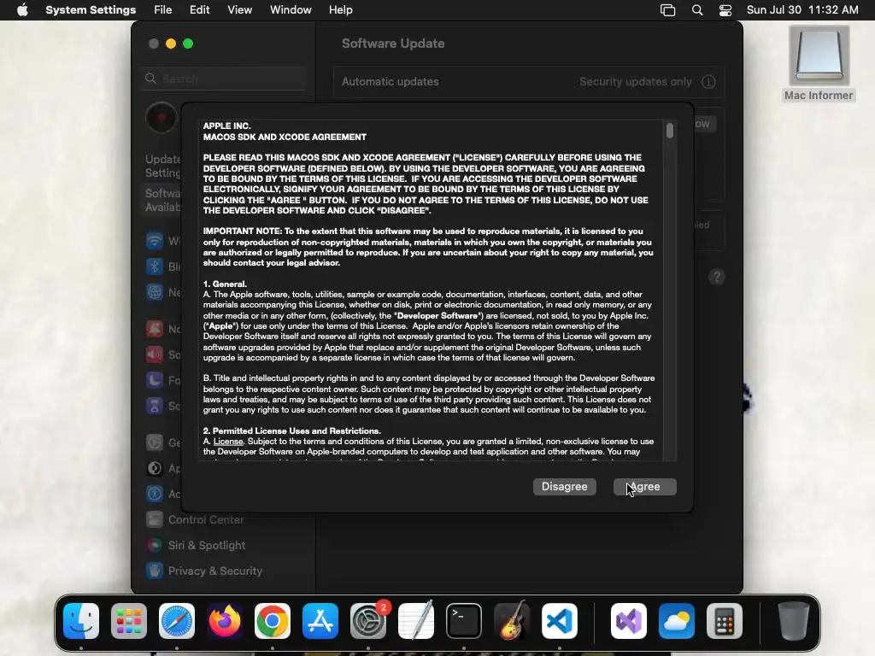The image size is (875, 656).
Task: Click the underlined License link in section 2
Action: pos(228,442)
